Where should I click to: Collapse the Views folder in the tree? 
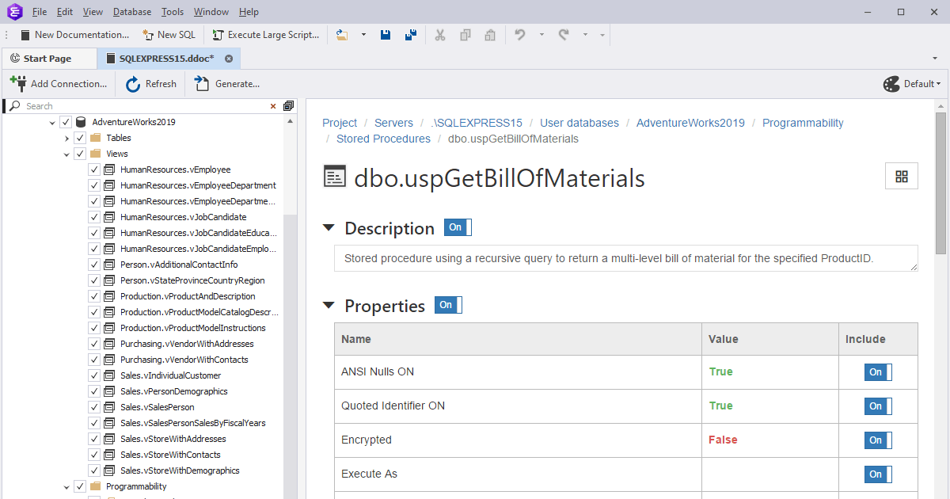coord(66,153)
